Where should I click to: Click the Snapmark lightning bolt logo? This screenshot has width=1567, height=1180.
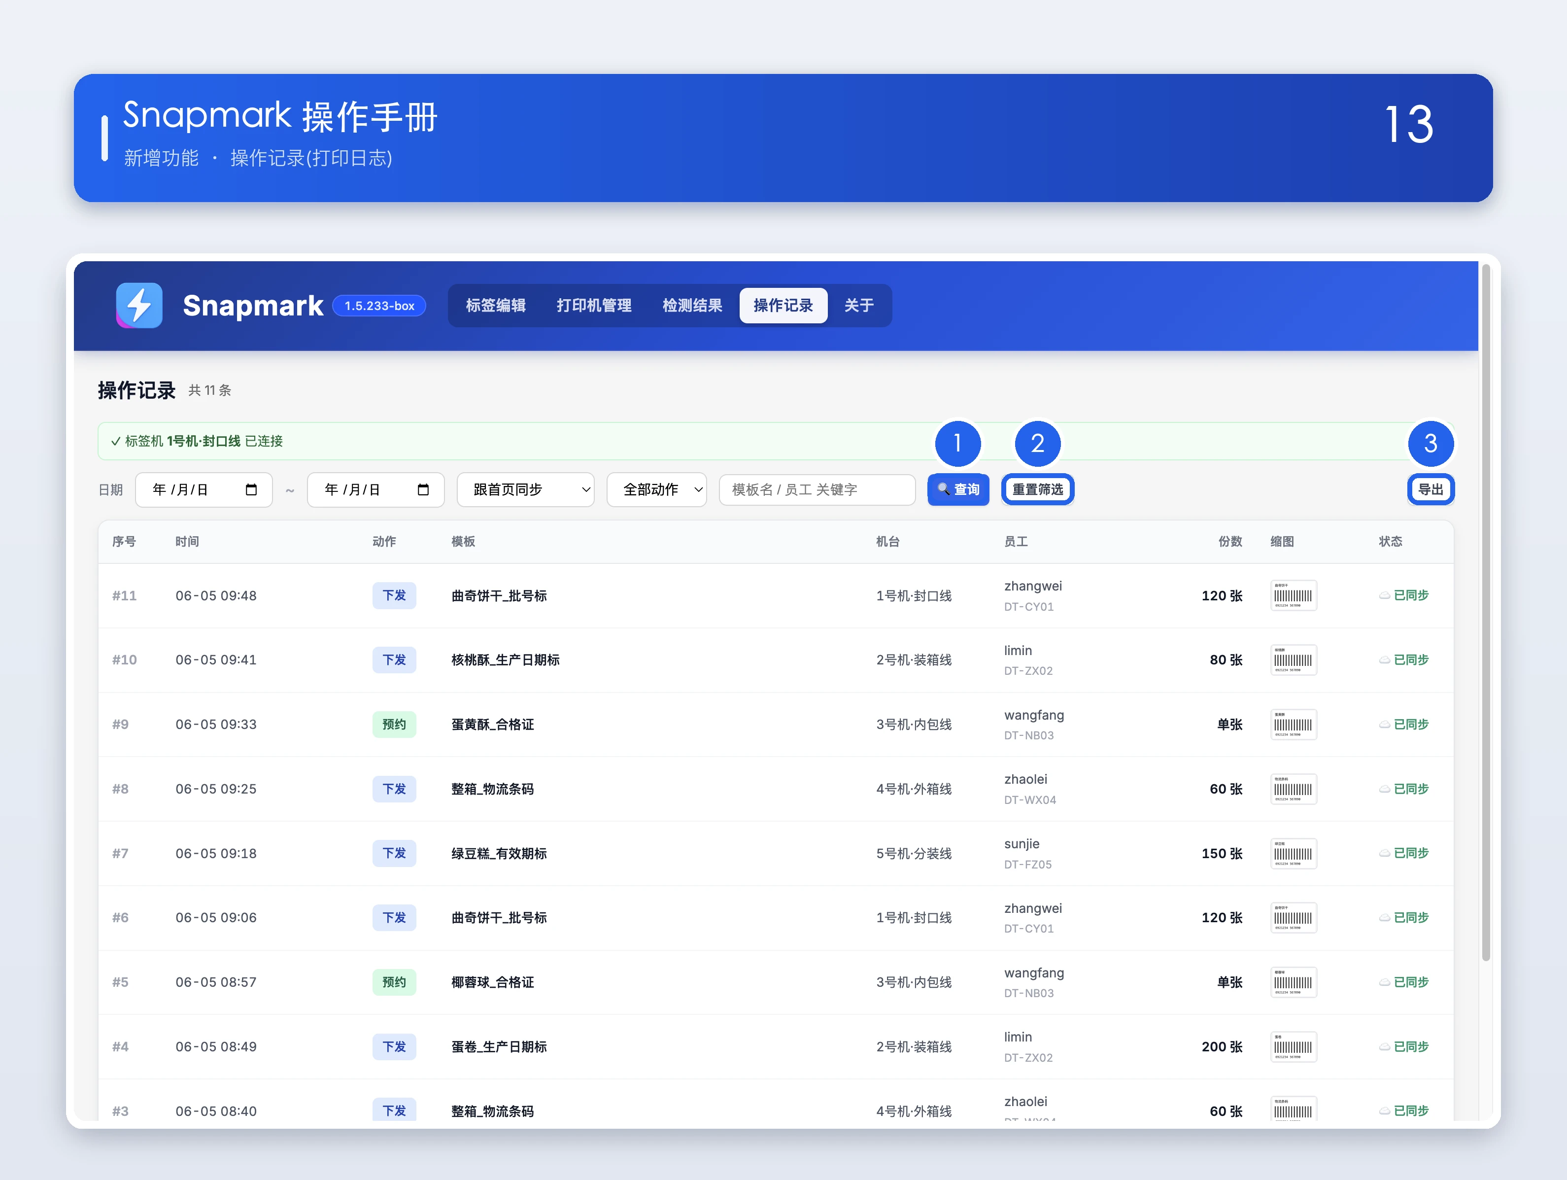pyautogui.click(x=139, y=306)
